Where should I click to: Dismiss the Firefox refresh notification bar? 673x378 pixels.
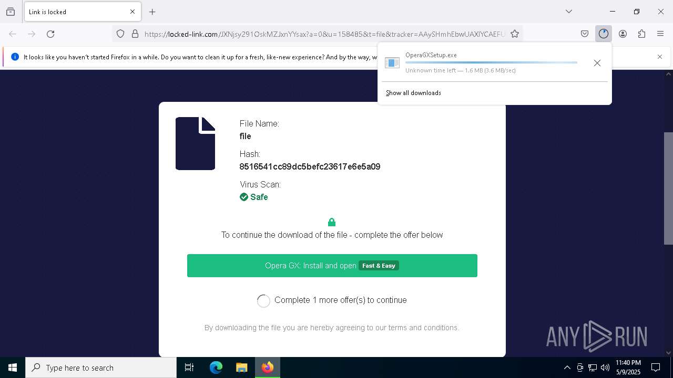pos(660,57)
